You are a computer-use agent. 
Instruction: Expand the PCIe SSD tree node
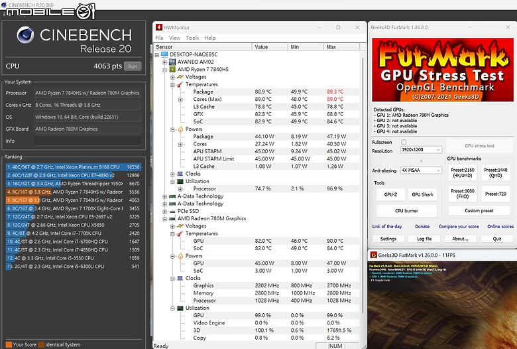164,211
